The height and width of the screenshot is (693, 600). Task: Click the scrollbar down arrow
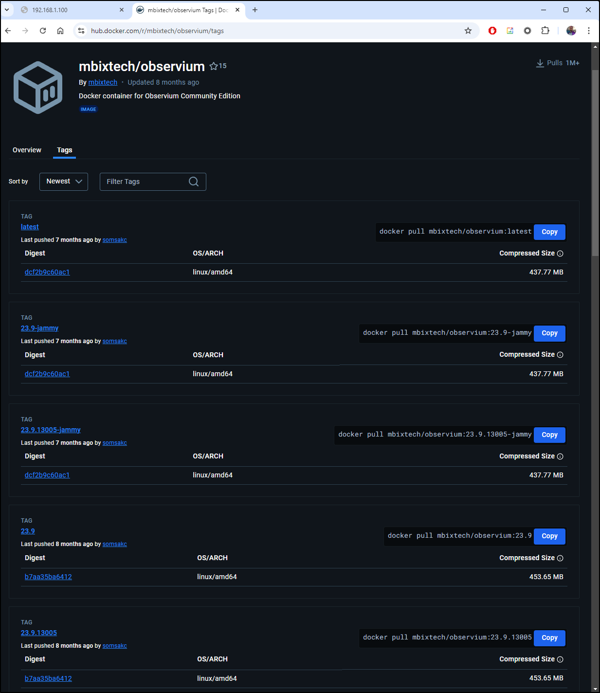coord(595,689)
